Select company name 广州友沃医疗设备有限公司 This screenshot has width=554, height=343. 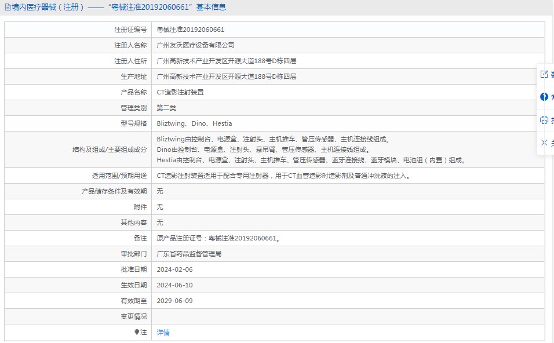coord(196,45)
